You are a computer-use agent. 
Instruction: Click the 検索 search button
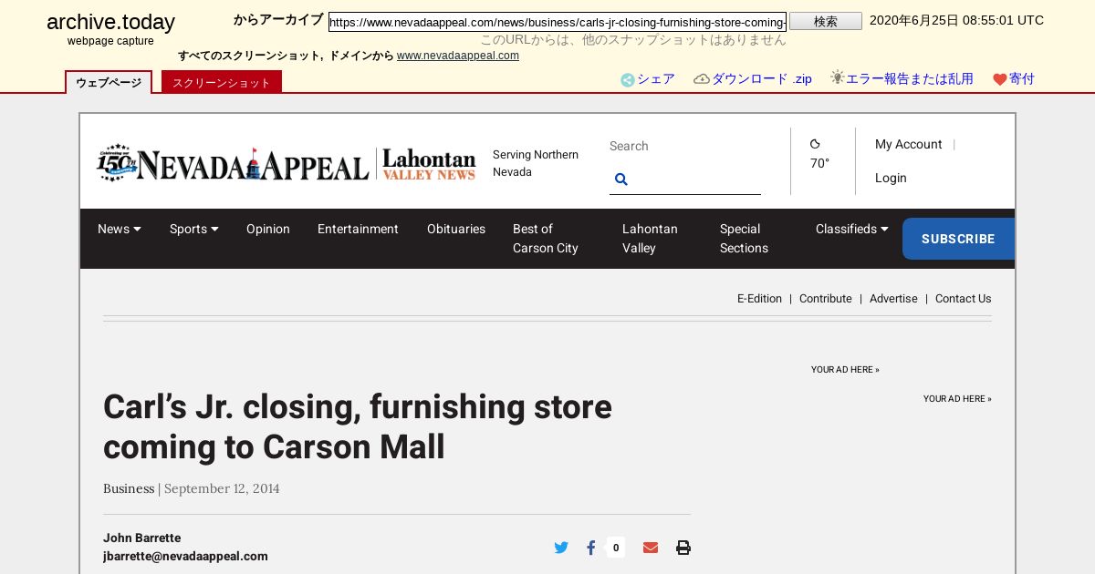coord(826,21)
